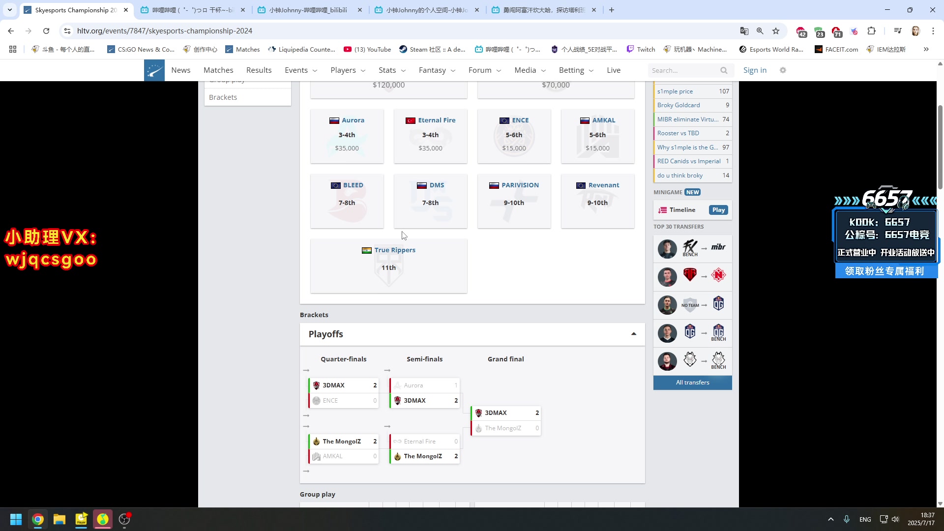Show hidden tray icons with the caret
The image size is (944, 531).
click(x=831, y=519)
